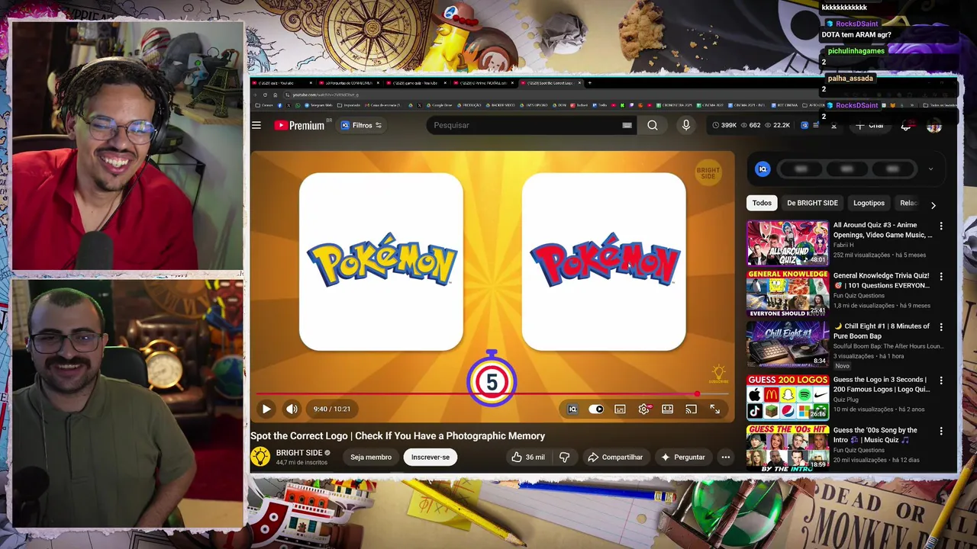977x549 pixels.
Task: Go to YouTube Premium home logo
Action: click(x=299, y=125)
